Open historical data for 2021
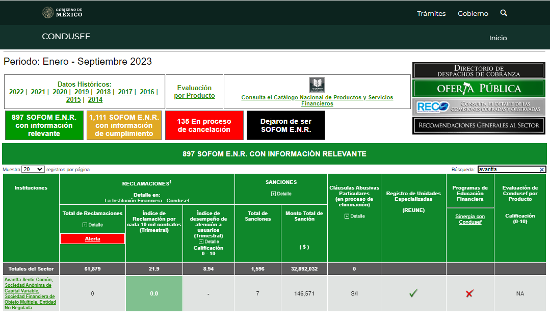The height and width of the screenshot is (323, 550). click(38, 92)
